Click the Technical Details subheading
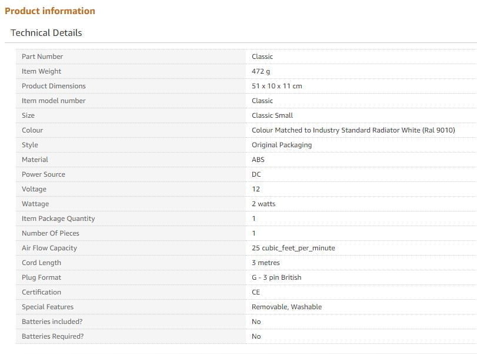477x354 pixels. tap(46, 32)
